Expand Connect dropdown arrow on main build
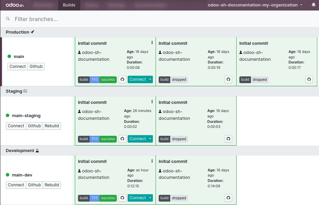 click(150, 80)
